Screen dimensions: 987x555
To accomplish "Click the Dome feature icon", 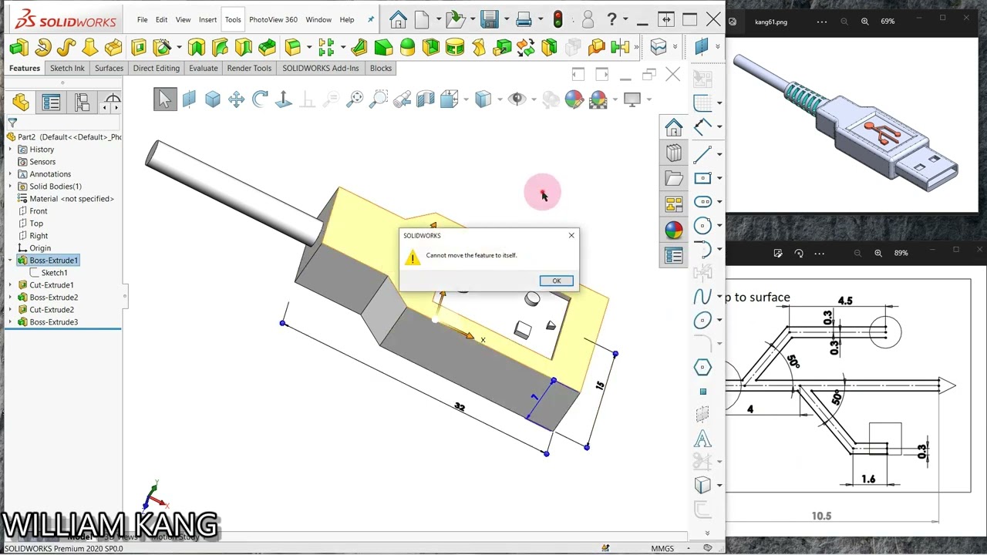I will coord(407,48).
